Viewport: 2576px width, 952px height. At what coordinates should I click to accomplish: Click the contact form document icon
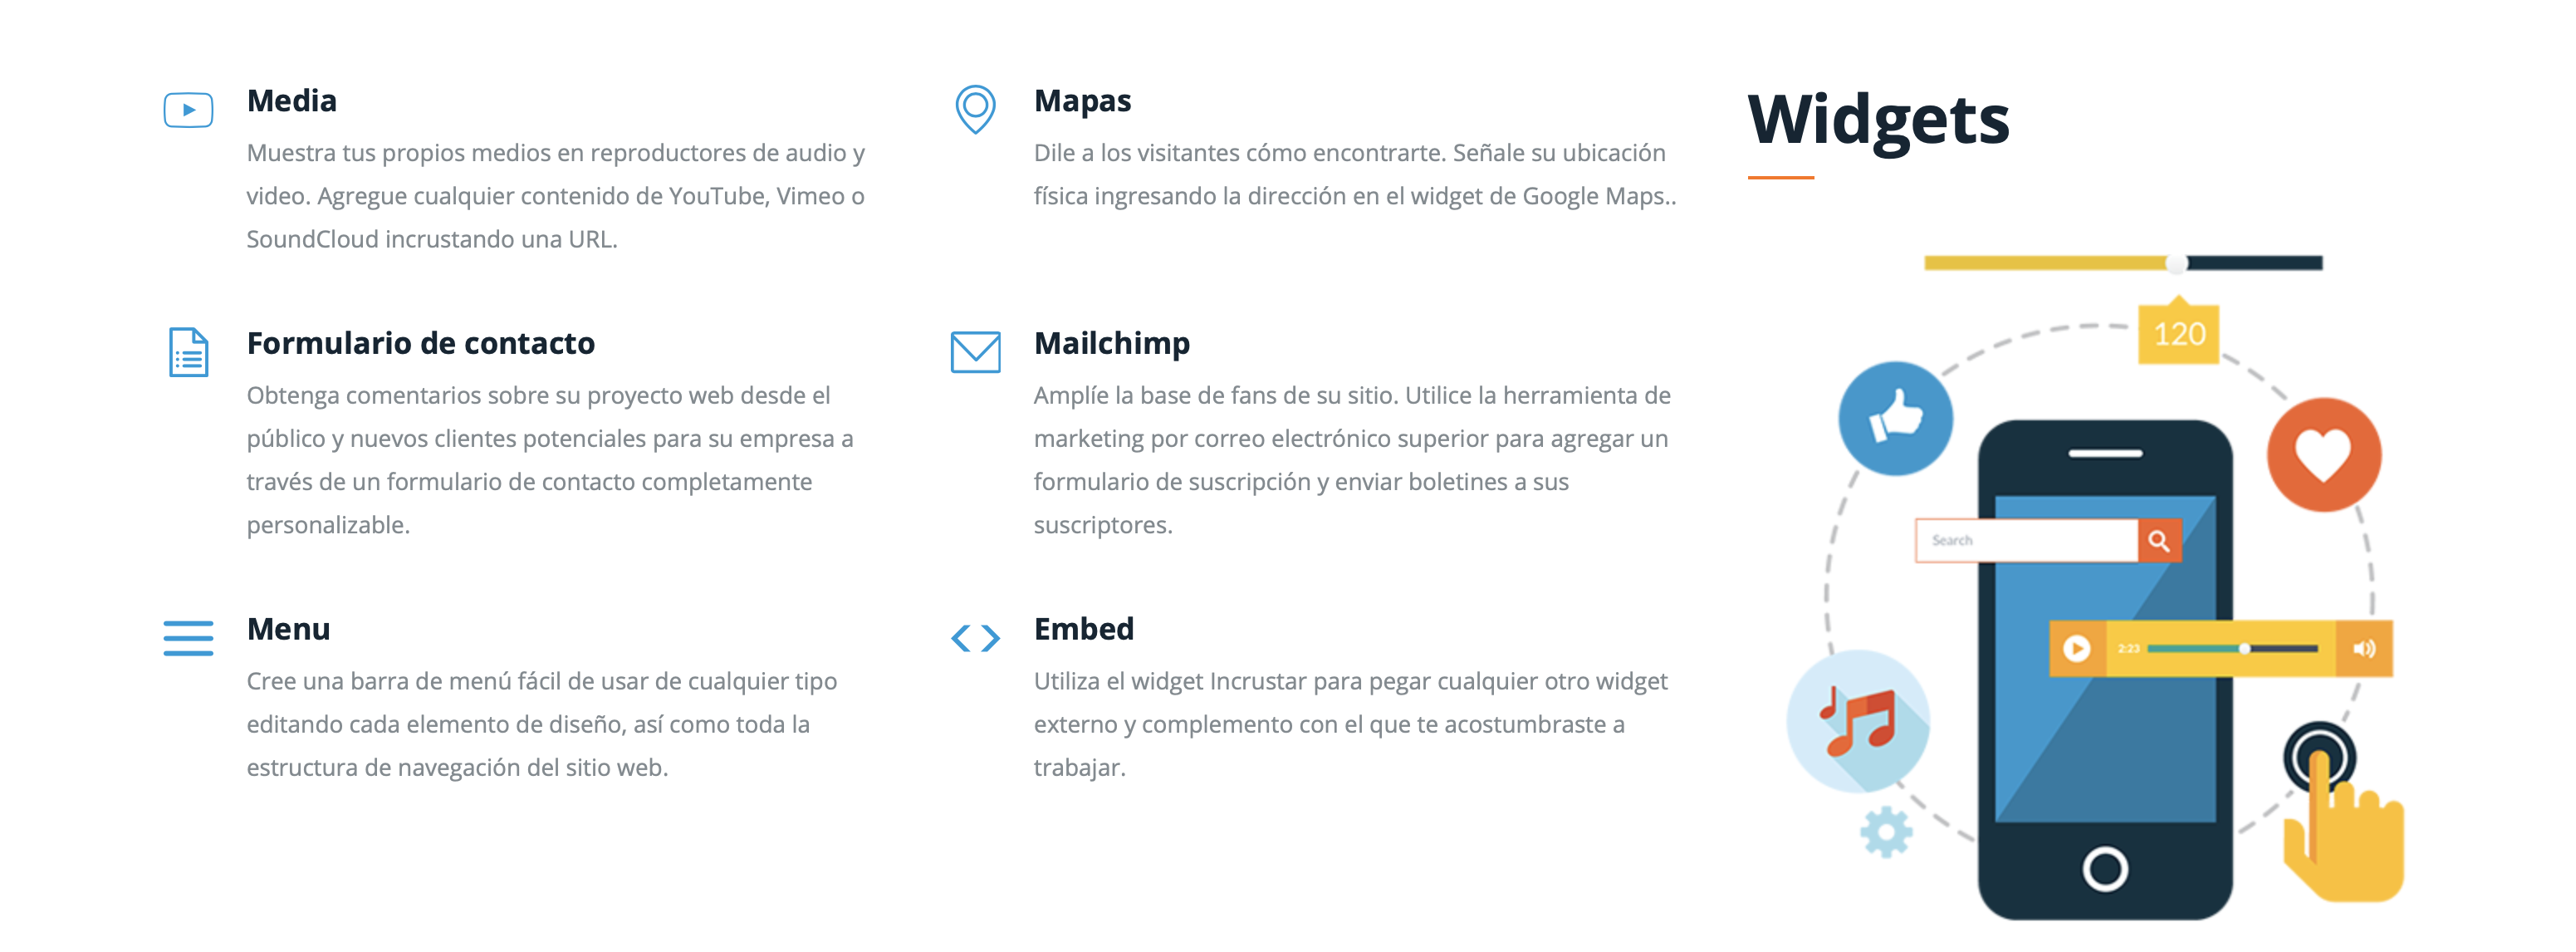click(x=188, y=352)
